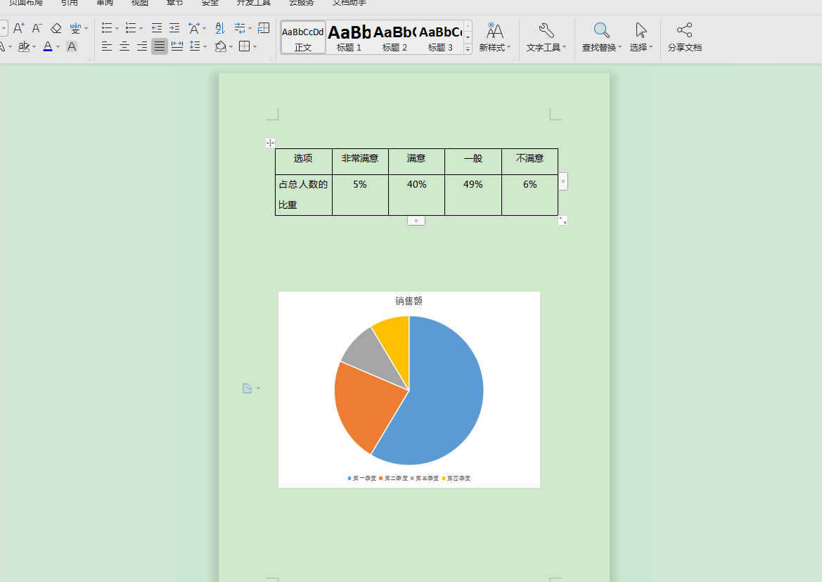Open the numbering style dropdown
Screen dimensions: 822x582
141,28
